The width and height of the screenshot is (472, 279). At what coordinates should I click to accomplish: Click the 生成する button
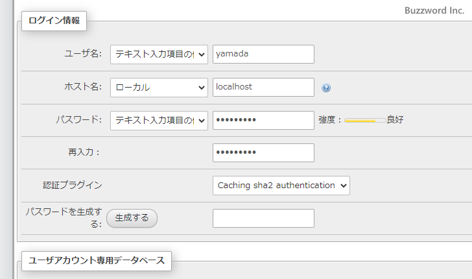tap(132, 218)
